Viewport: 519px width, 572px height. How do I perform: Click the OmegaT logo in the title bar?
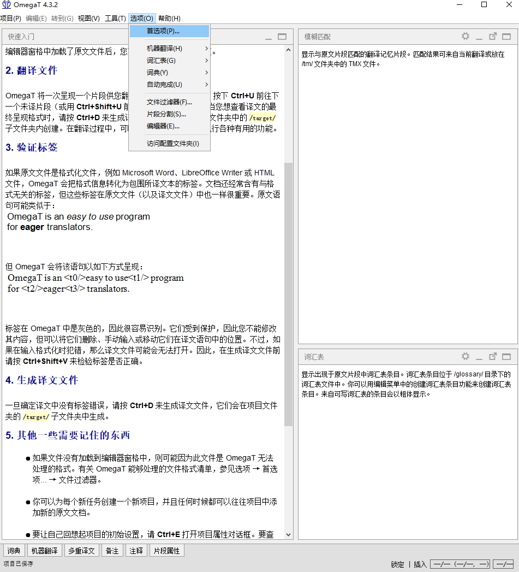click(5, 5)
